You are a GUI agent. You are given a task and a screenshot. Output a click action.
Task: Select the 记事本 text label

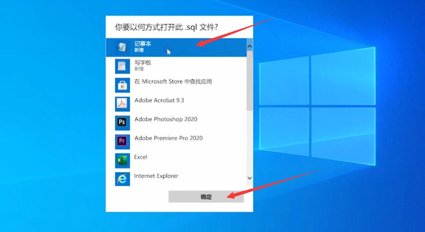click(x=143, y=43)
